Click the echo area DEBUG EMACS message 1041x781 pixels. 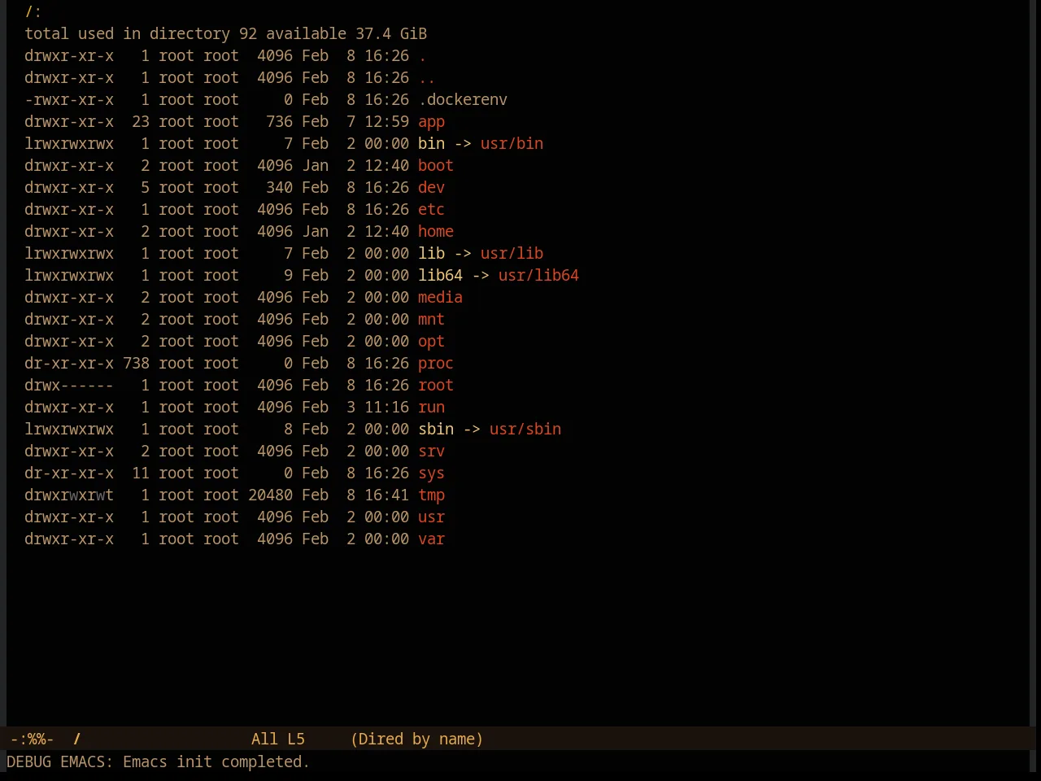click(159, 761)
